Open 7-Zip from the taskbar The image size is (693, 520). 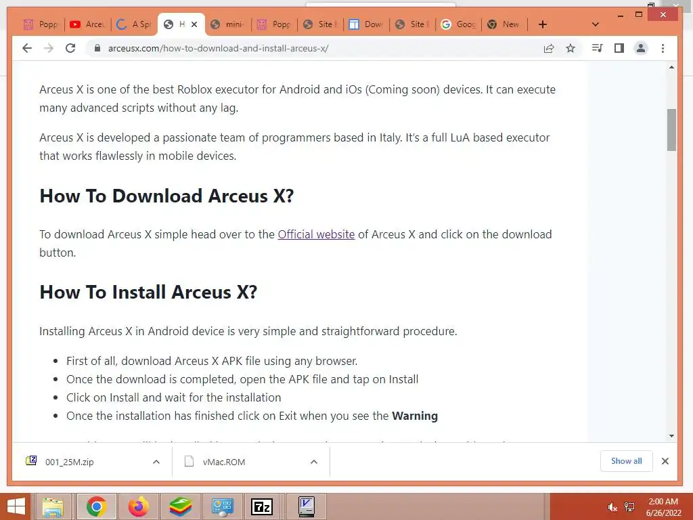pyautogui.click(x=262, y=506)
